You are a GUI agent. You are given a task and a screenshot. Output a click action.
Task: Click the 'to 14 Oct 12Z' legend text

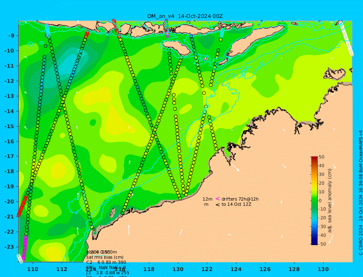pos(236,204)
